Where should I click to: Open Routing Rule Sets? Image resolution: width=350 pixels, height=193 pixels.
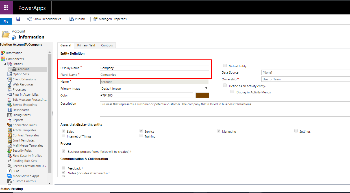click(x=25, y=161)
